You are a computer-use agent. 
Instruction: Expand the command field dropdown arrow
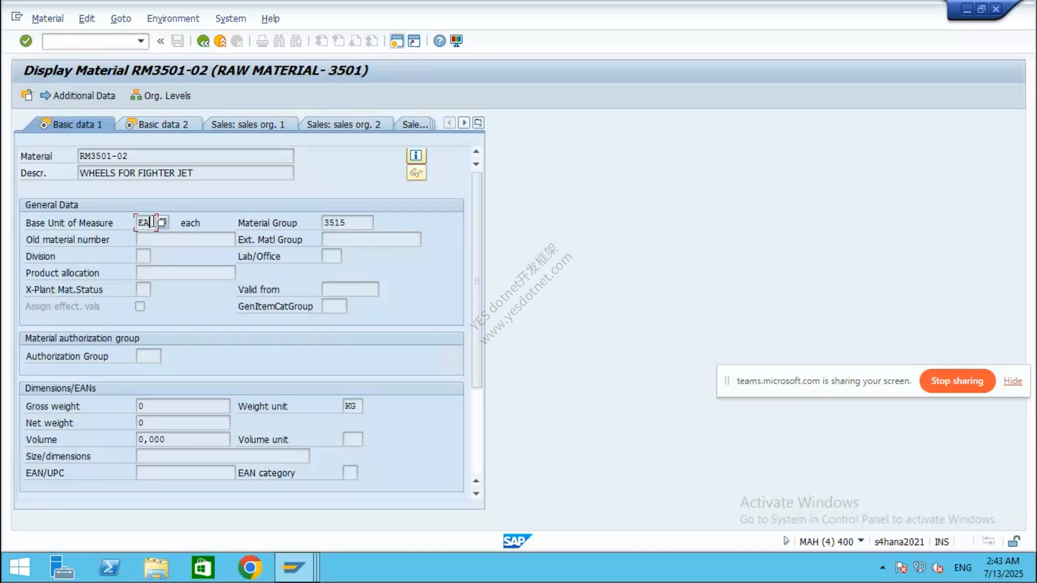tap(141, 41)
